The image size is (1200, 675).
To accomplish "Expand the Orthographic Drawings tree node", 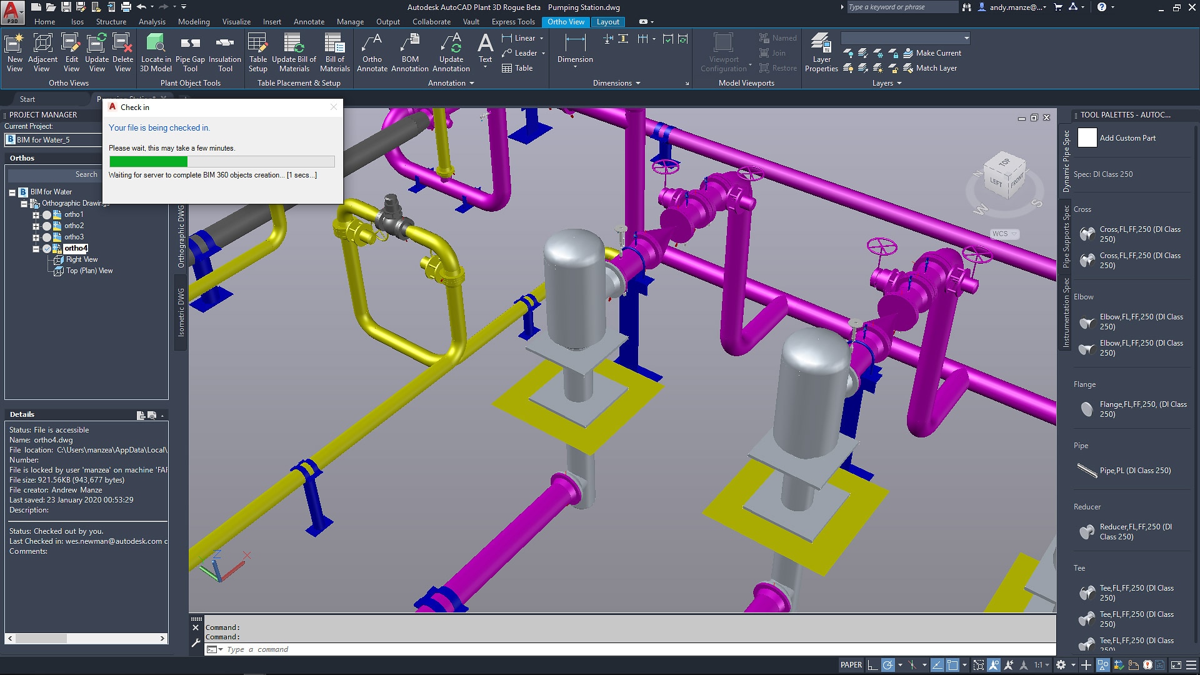I will [24, 202].
